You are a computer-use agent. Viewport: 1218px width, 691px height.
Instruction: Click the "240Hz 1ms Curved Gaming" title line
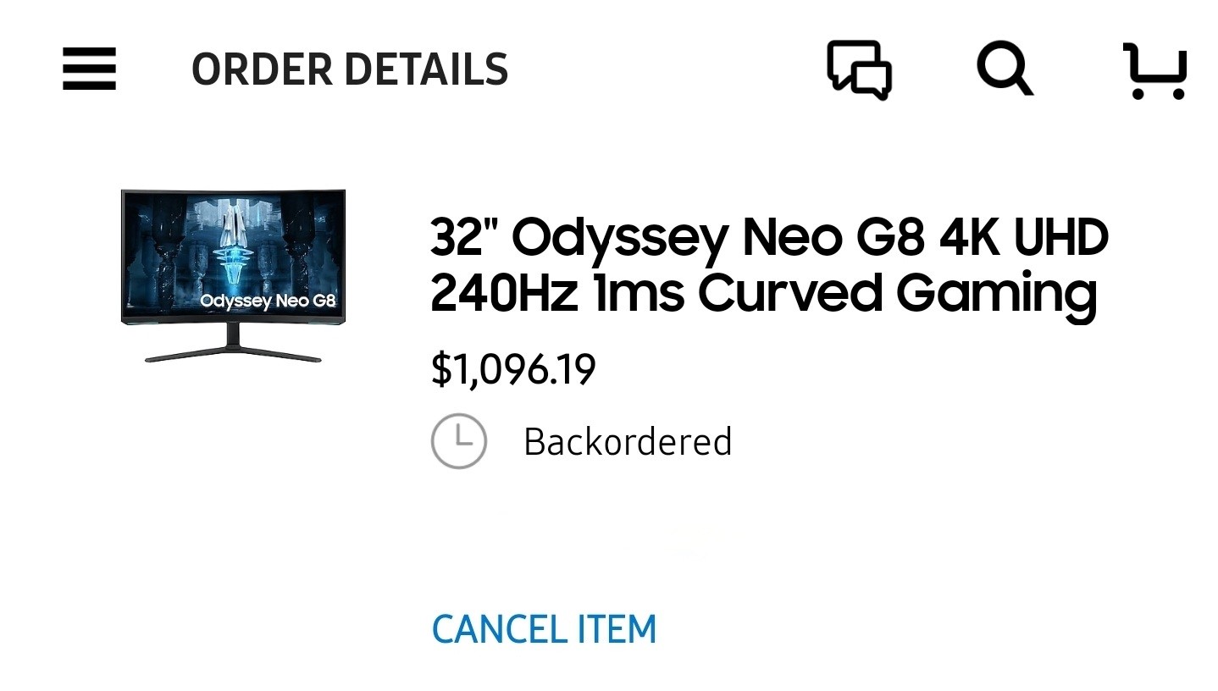(x=763, y=293)
